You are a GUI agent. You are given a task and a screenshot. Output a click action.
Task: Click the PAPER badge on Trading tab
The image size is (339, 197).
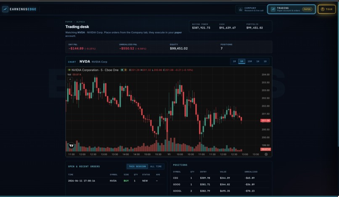pos(307,9)
